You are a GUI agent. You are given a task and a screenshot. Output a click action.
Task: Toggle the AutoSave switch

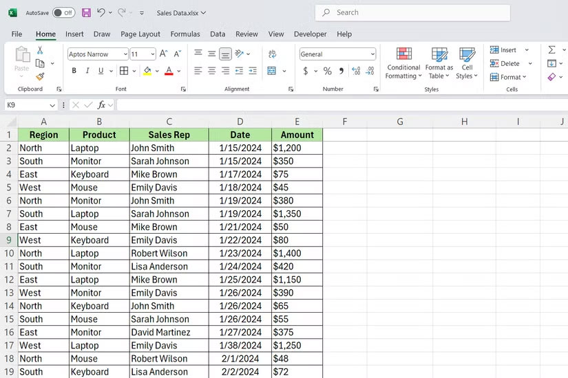63,12
